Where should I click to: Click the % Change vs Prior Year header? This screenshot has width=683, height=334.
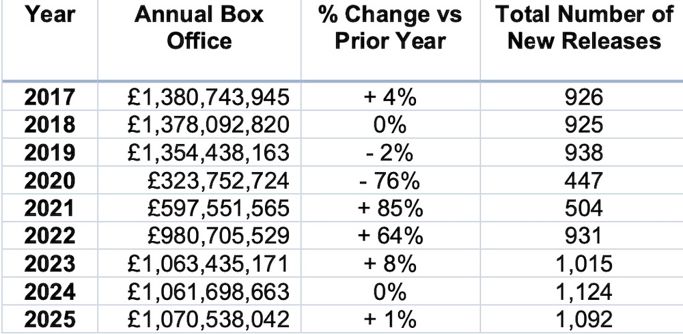coord(390,28)
